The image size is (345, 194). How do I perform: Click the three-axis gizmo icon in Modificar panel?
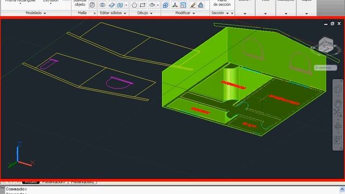175,5
